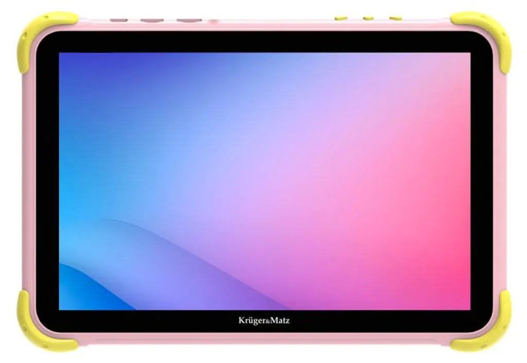Image resolution: width=527 pixels, height=363 pixels.
Task: Click the Krüger&Matz brand text
Action: point(264,321)
